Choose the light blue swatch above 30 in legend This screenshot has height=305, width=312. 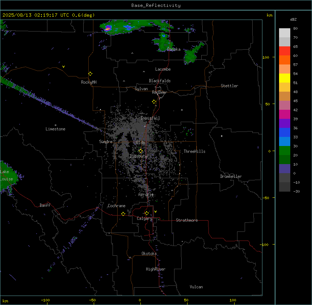click(x=284, y=141)
